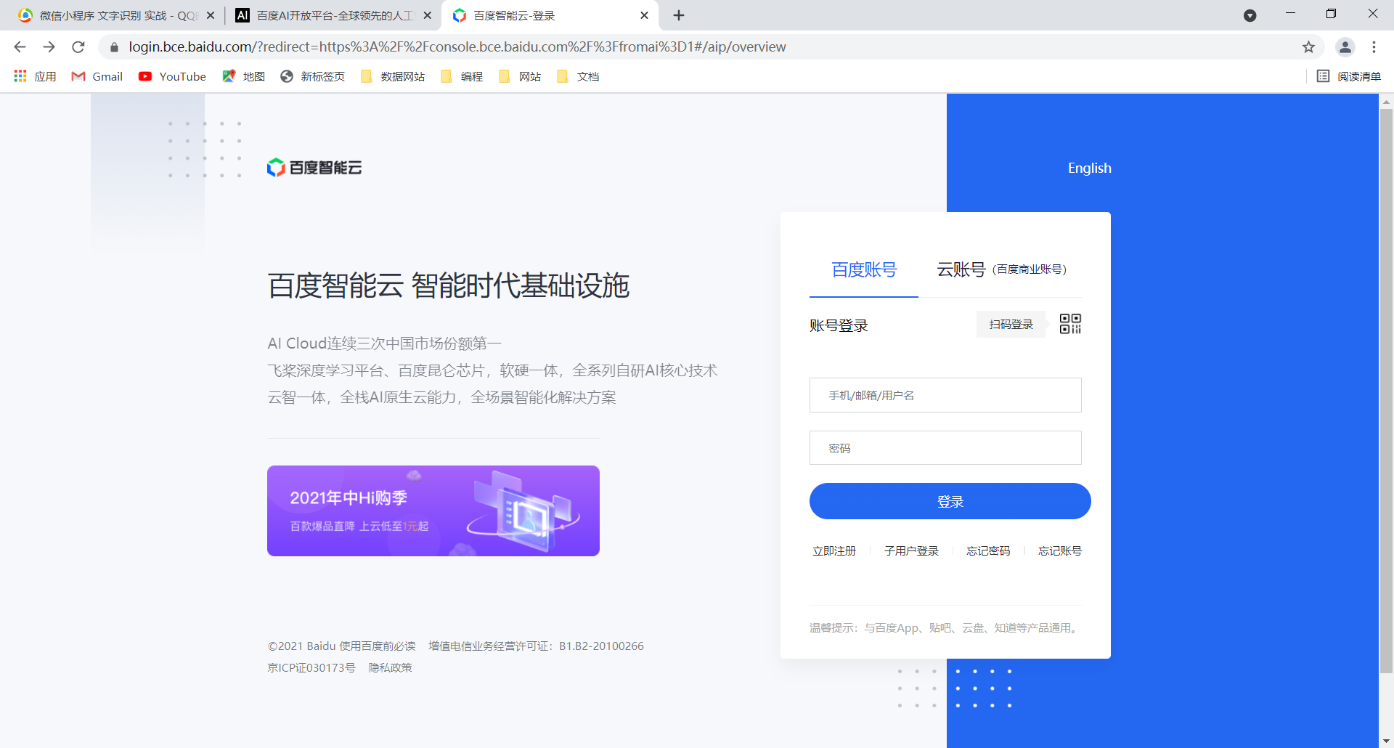Click the scrollbar up arrow
This screenshot has width=1394, height=748.
(1386, 101)
